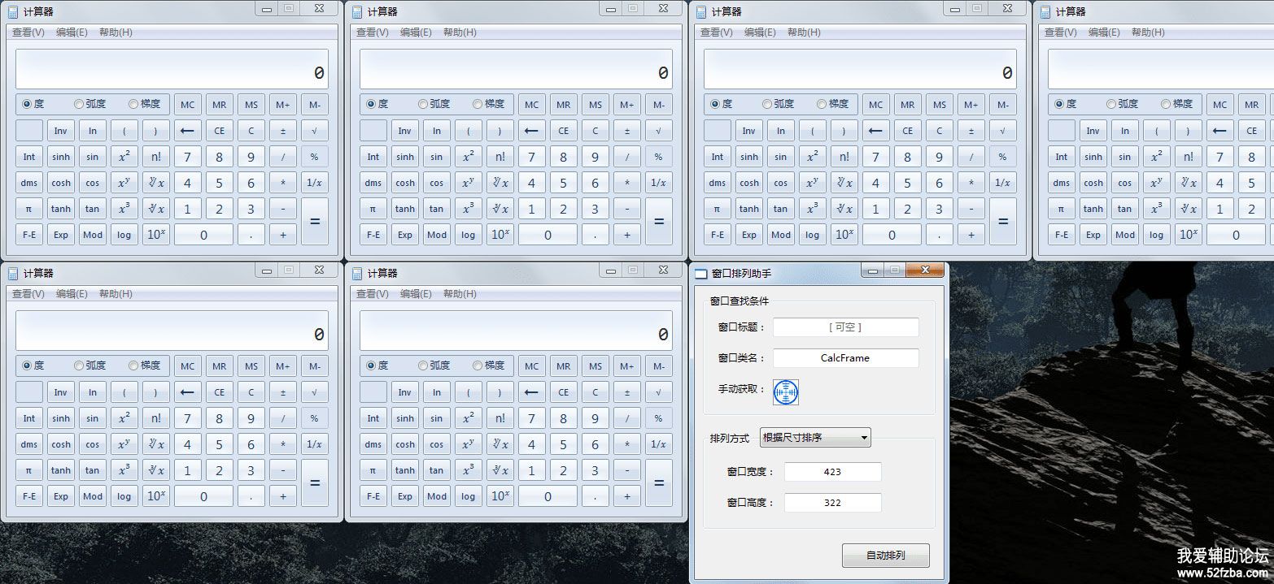Click the 窗口宽度 field showing 423
The height and width of the screenshot is (584, 1274).
tap(832, 472)
